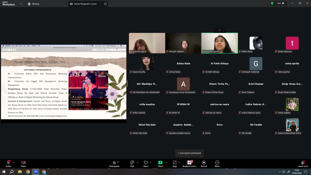
Task: Open the Breakout rooms panel
Action: click(189, 164)
